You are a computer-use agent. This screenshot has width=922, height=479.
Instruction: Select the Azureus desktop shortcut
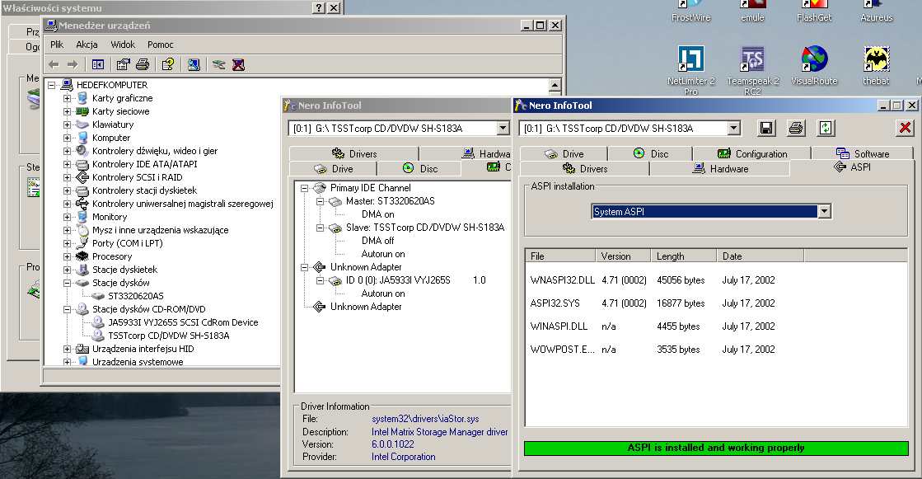coord(876,12)
